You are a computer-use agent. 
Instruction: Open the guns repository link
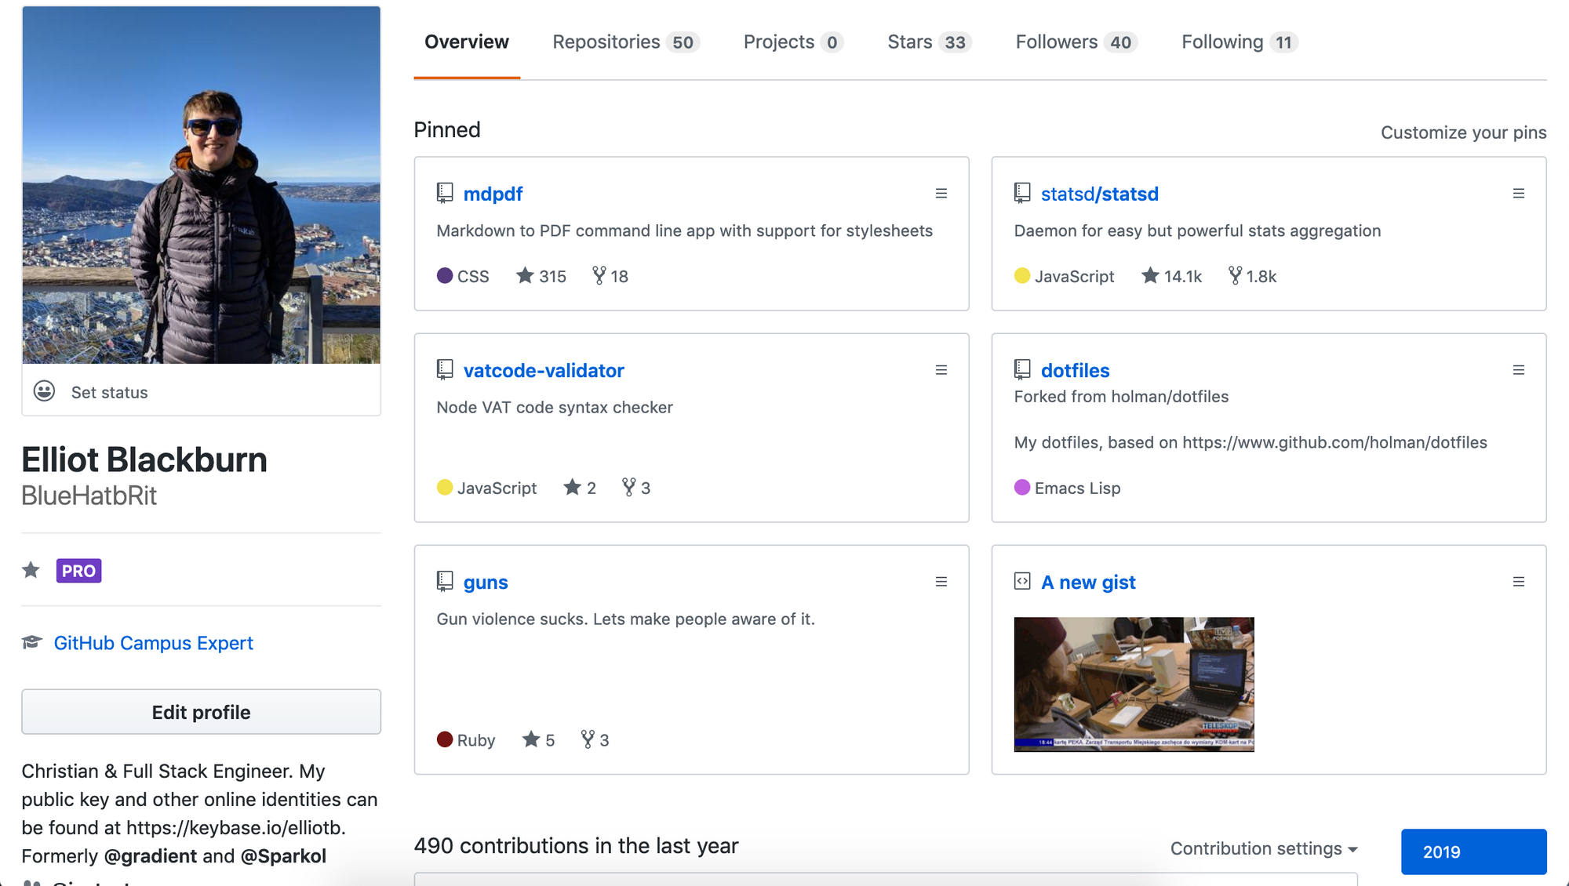(x=486, y=582)
